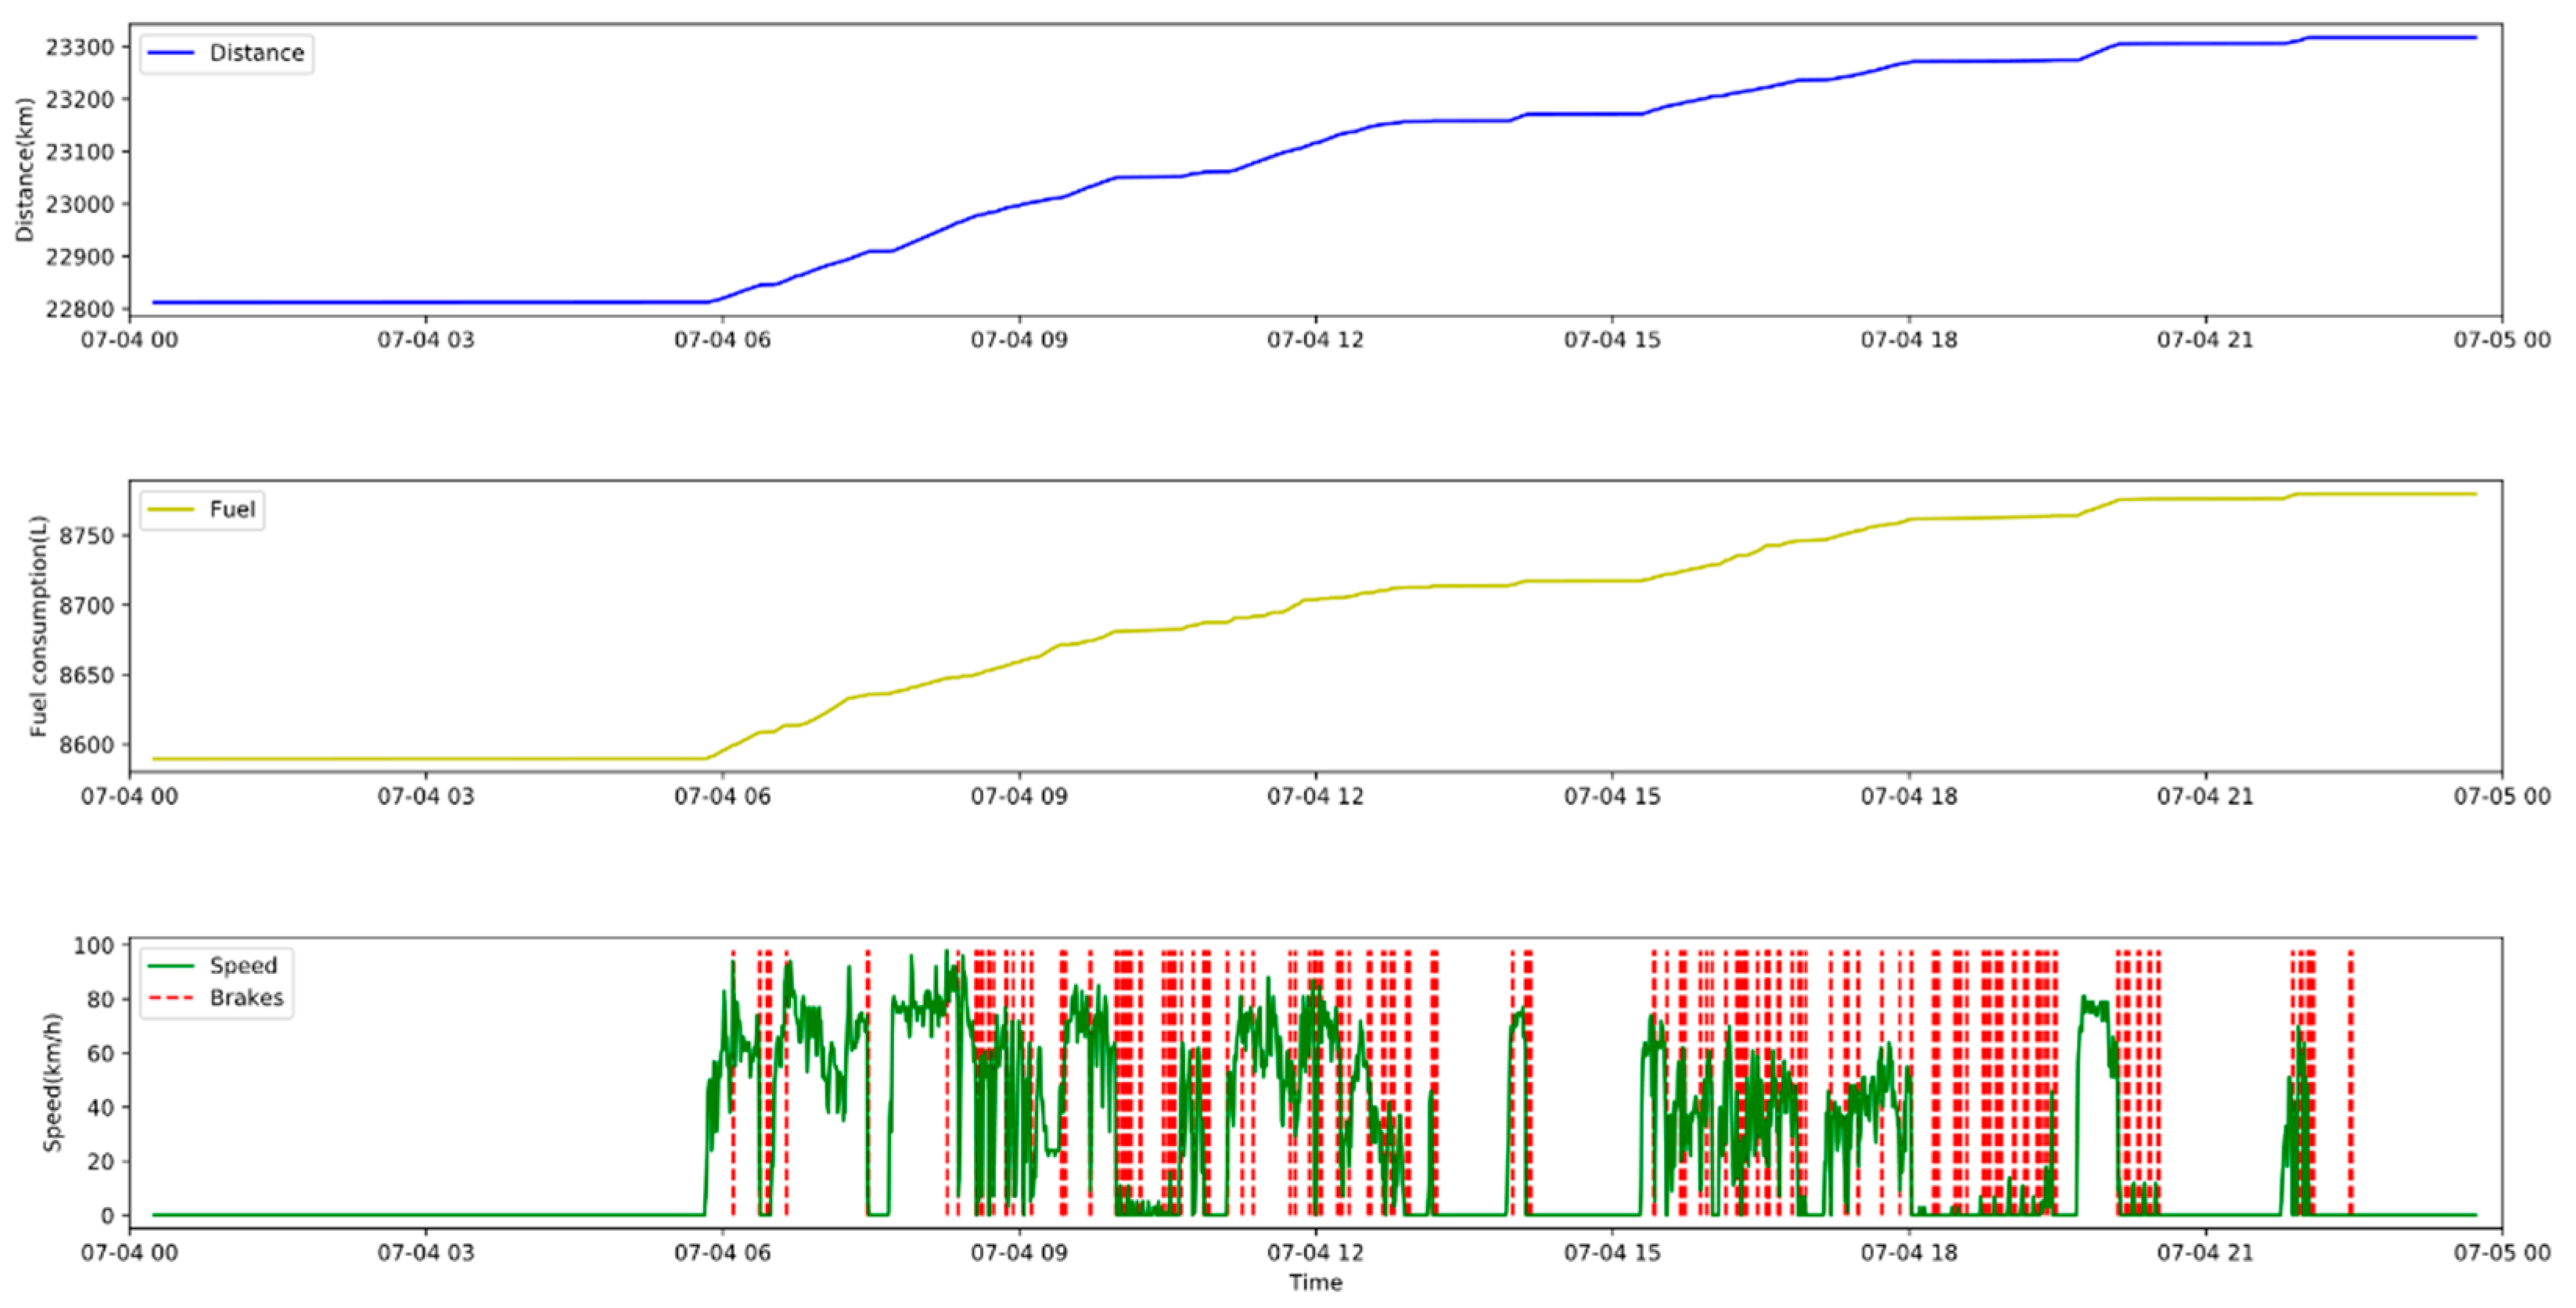Click the 60 tick on the speed axis
Viewport: 2576px width, 1308px height.
[102, 1053]
